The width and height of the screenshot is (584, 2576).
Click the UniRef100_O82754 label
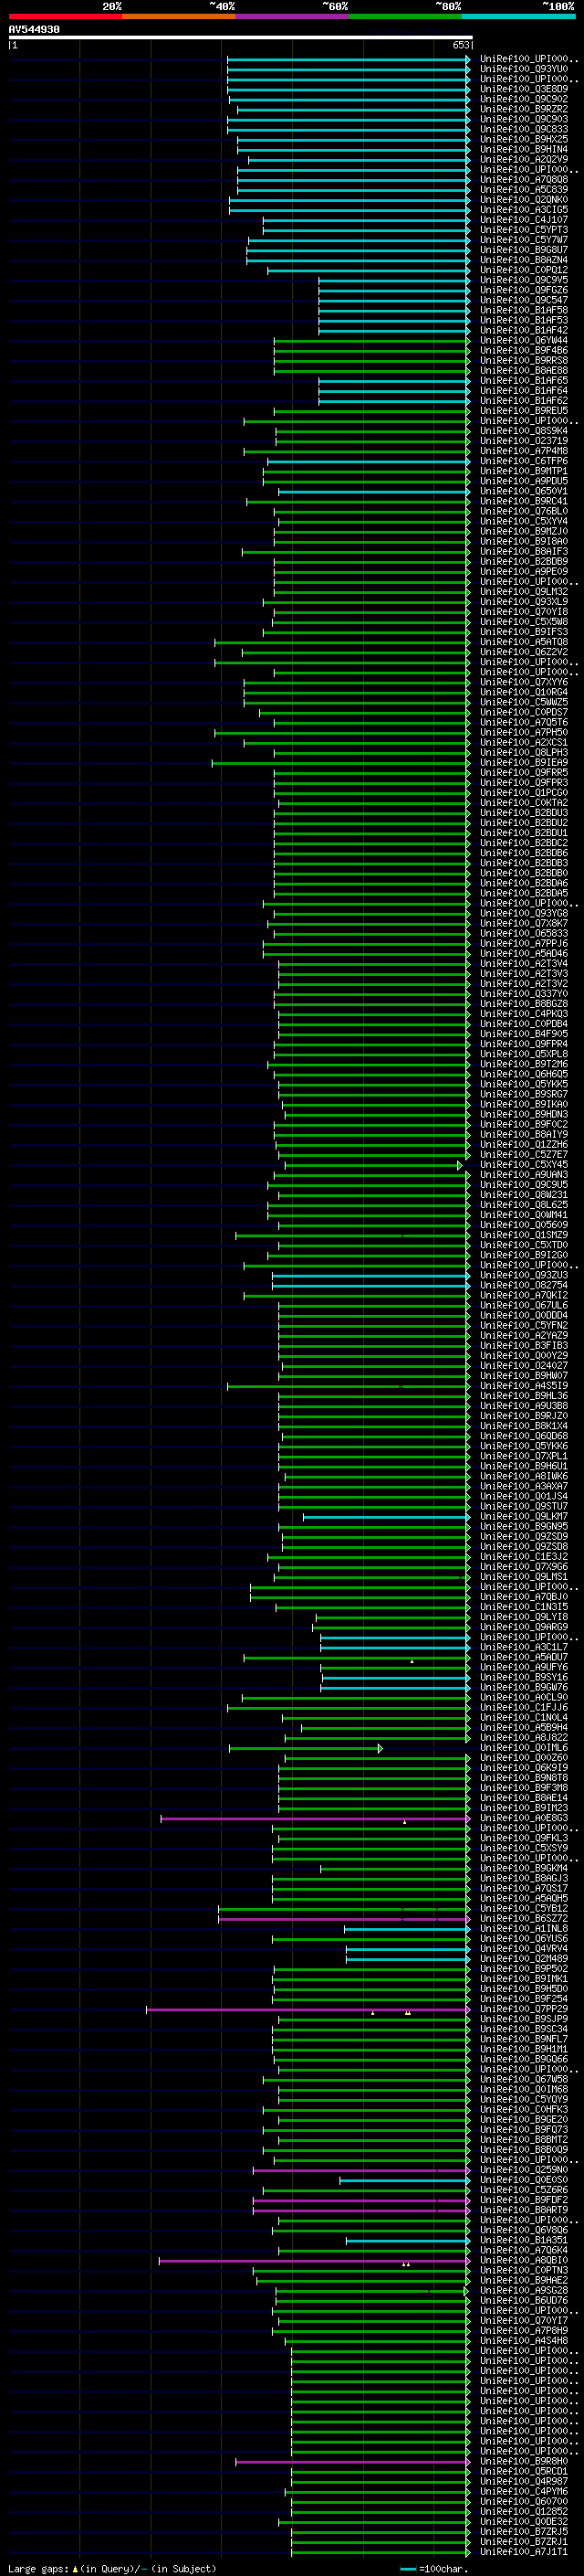tap(524, 1285)
